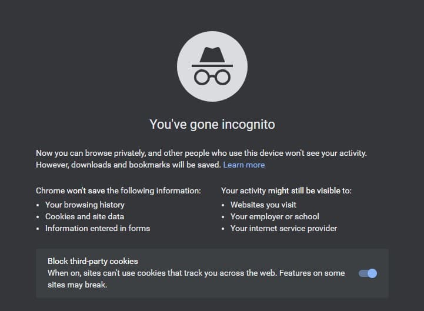Select the "Information entered in forms" bullet

click(x=97, y=228)
